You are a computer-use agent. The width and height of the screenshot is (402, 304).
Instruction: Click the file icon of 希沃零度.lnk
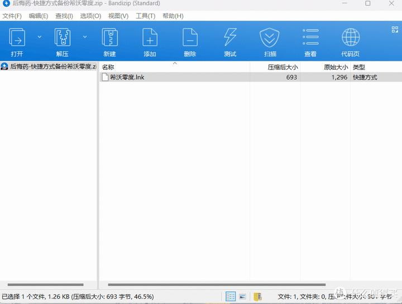pyautogui.click(x=105, y=77)
